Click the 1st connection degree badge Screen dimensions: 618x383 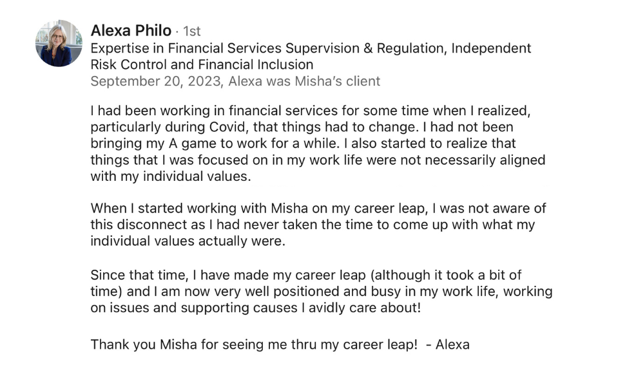coord(192,31)
